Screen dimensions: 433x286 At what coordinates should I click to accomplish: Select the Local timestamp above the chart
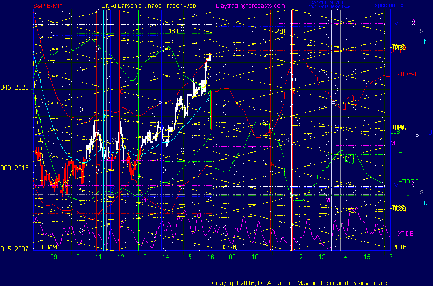coord(330,7)
